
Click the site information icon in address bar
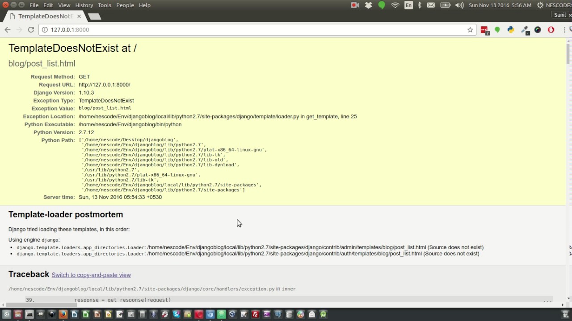point(45,29)
